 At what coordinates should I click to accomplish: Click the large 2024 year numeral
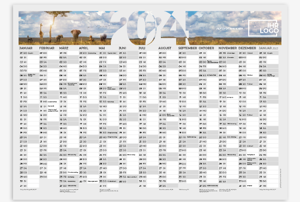coord(149,28)
